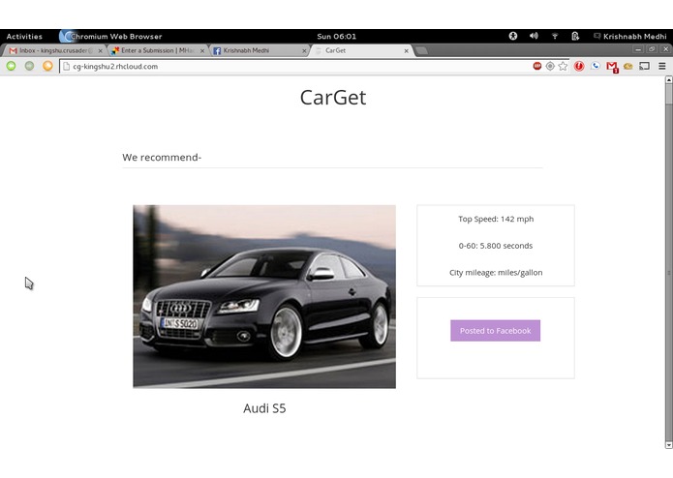Image resolution: width=673 pixels, height=478 pixels.
Task: Switch to the Gmail Inbox tab
Action: click(53, 50)
